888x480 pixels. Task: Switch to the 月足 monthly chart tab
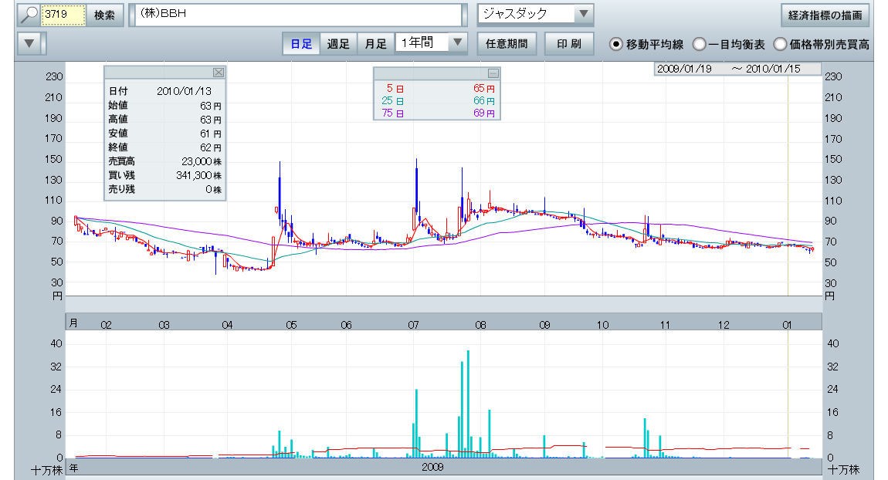coord(375,44)
